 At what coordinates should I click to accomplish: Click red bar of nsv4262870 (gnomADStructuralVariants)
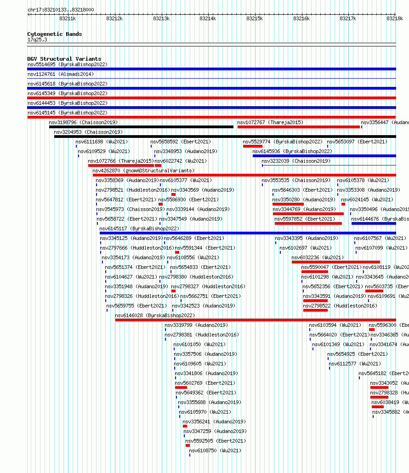pyautogui.click(x=244, y=175)
